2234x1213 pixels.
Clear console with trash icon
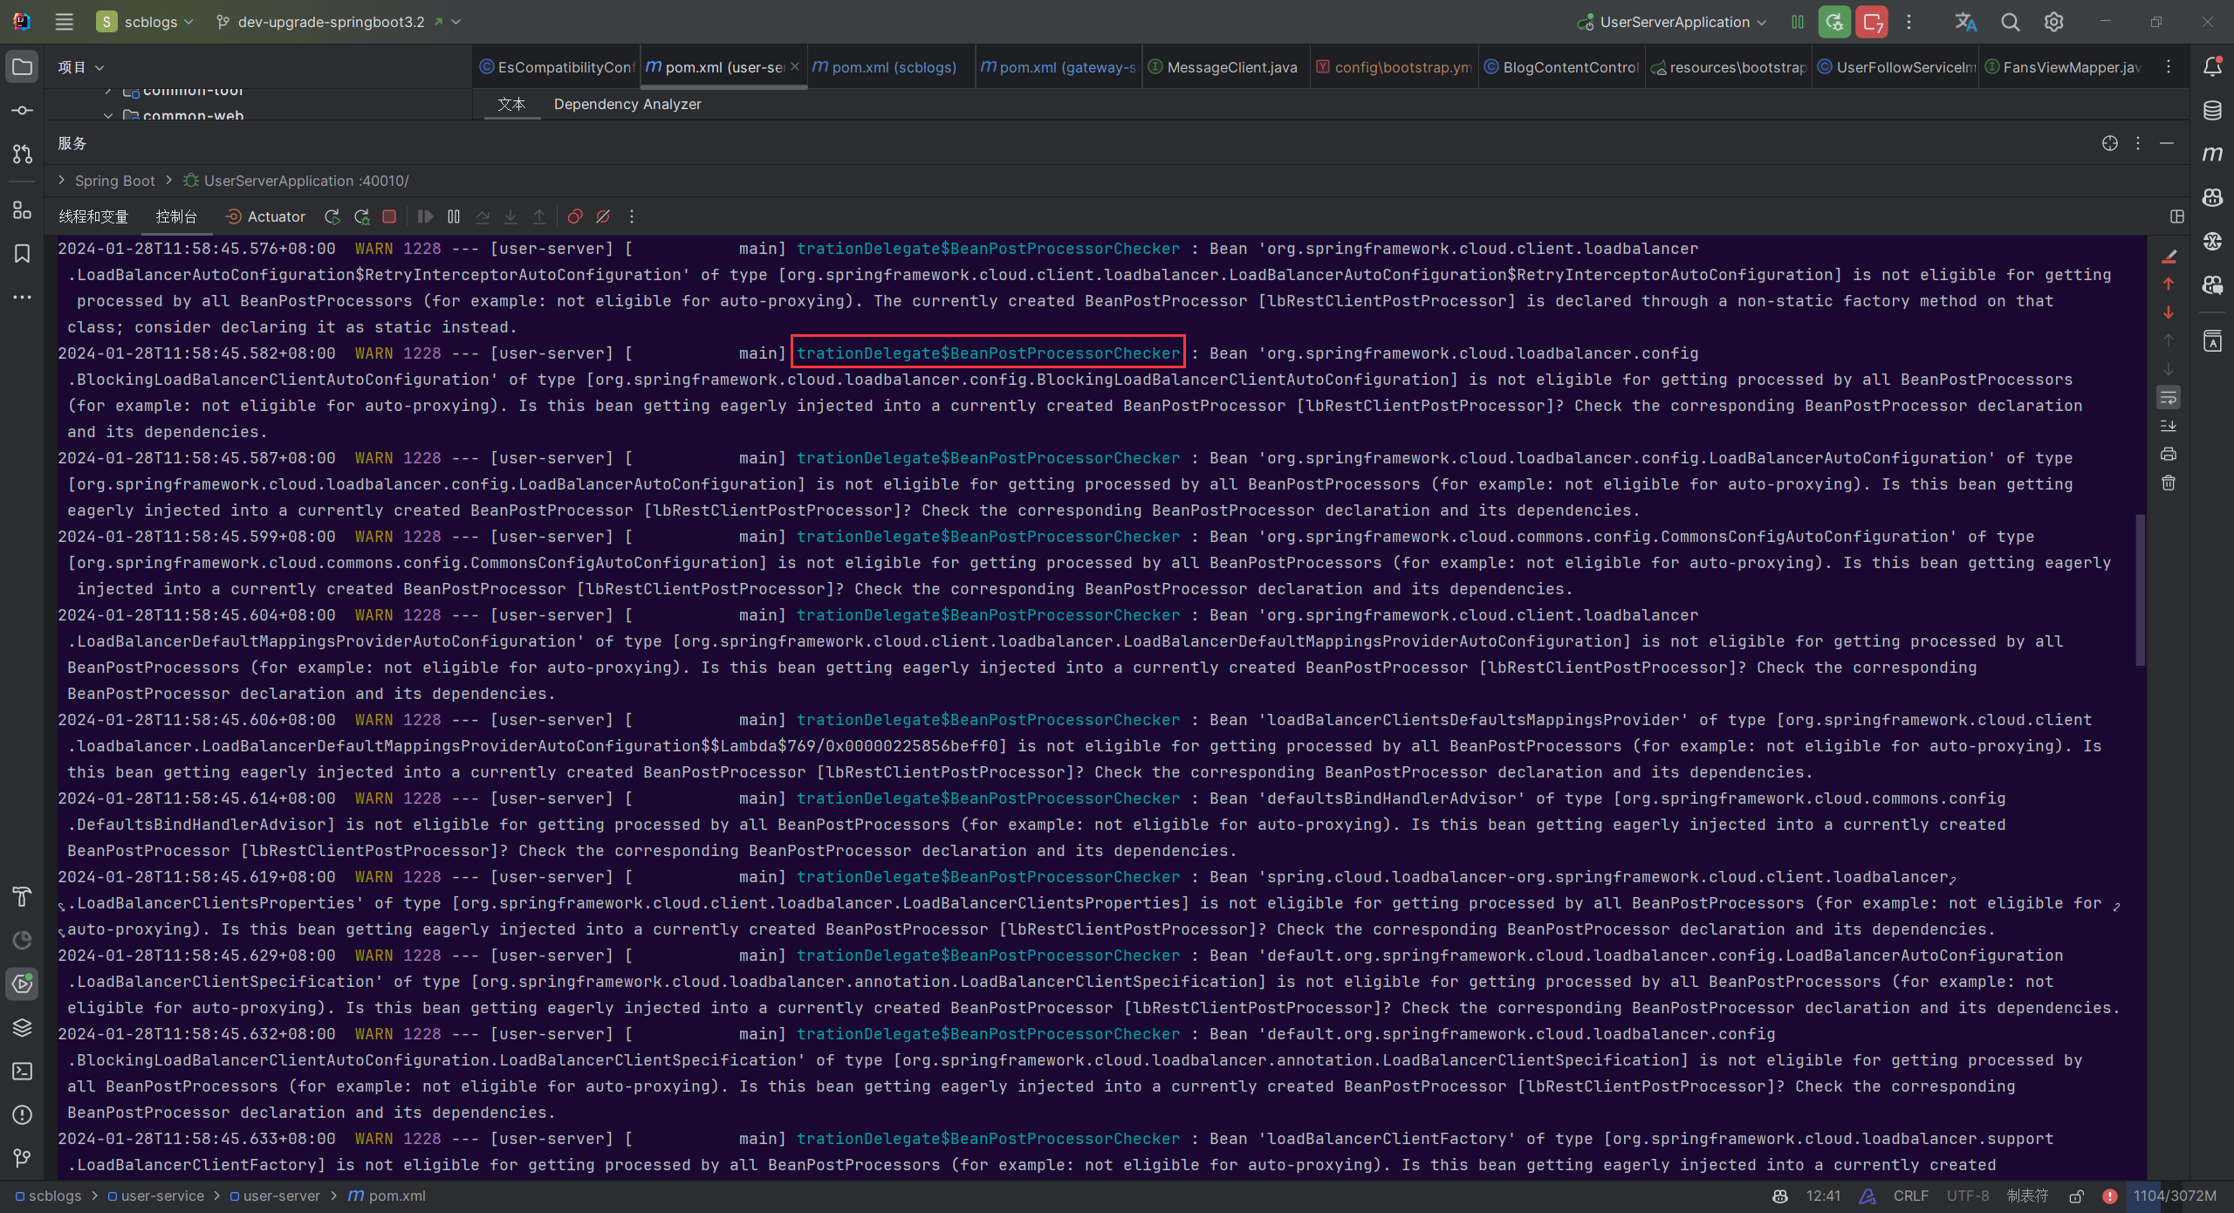pos(2169,483)
